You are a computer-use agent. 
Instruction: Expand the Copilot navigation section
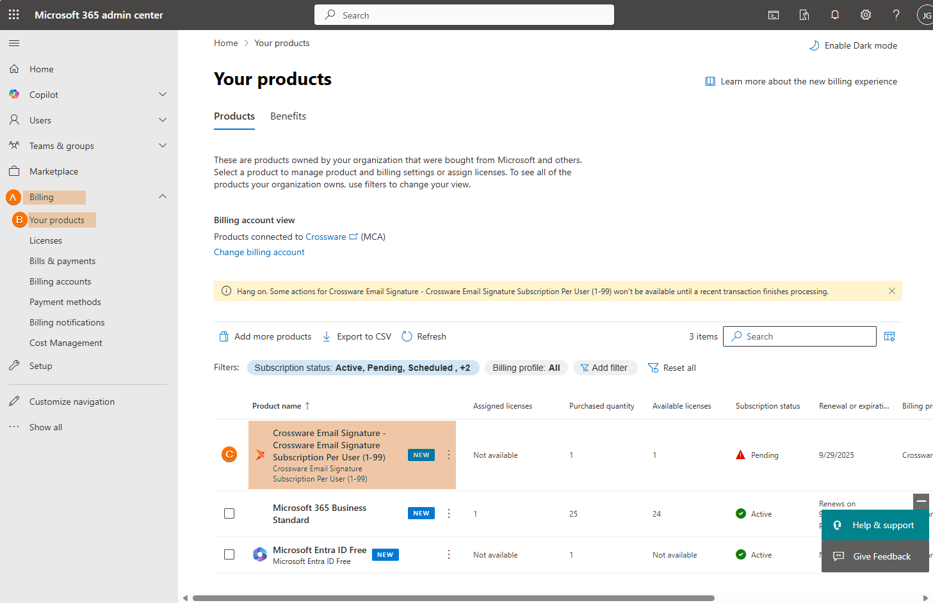[163, 95]
